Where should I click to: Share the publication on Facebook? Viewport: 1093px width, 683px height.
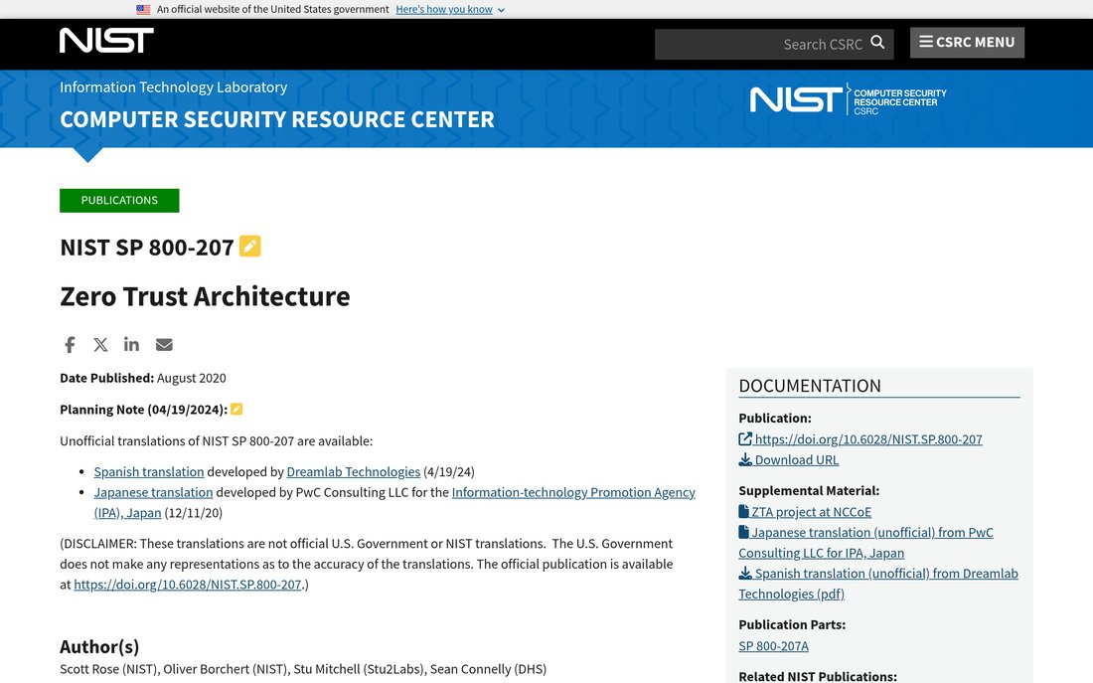(70, 345)
